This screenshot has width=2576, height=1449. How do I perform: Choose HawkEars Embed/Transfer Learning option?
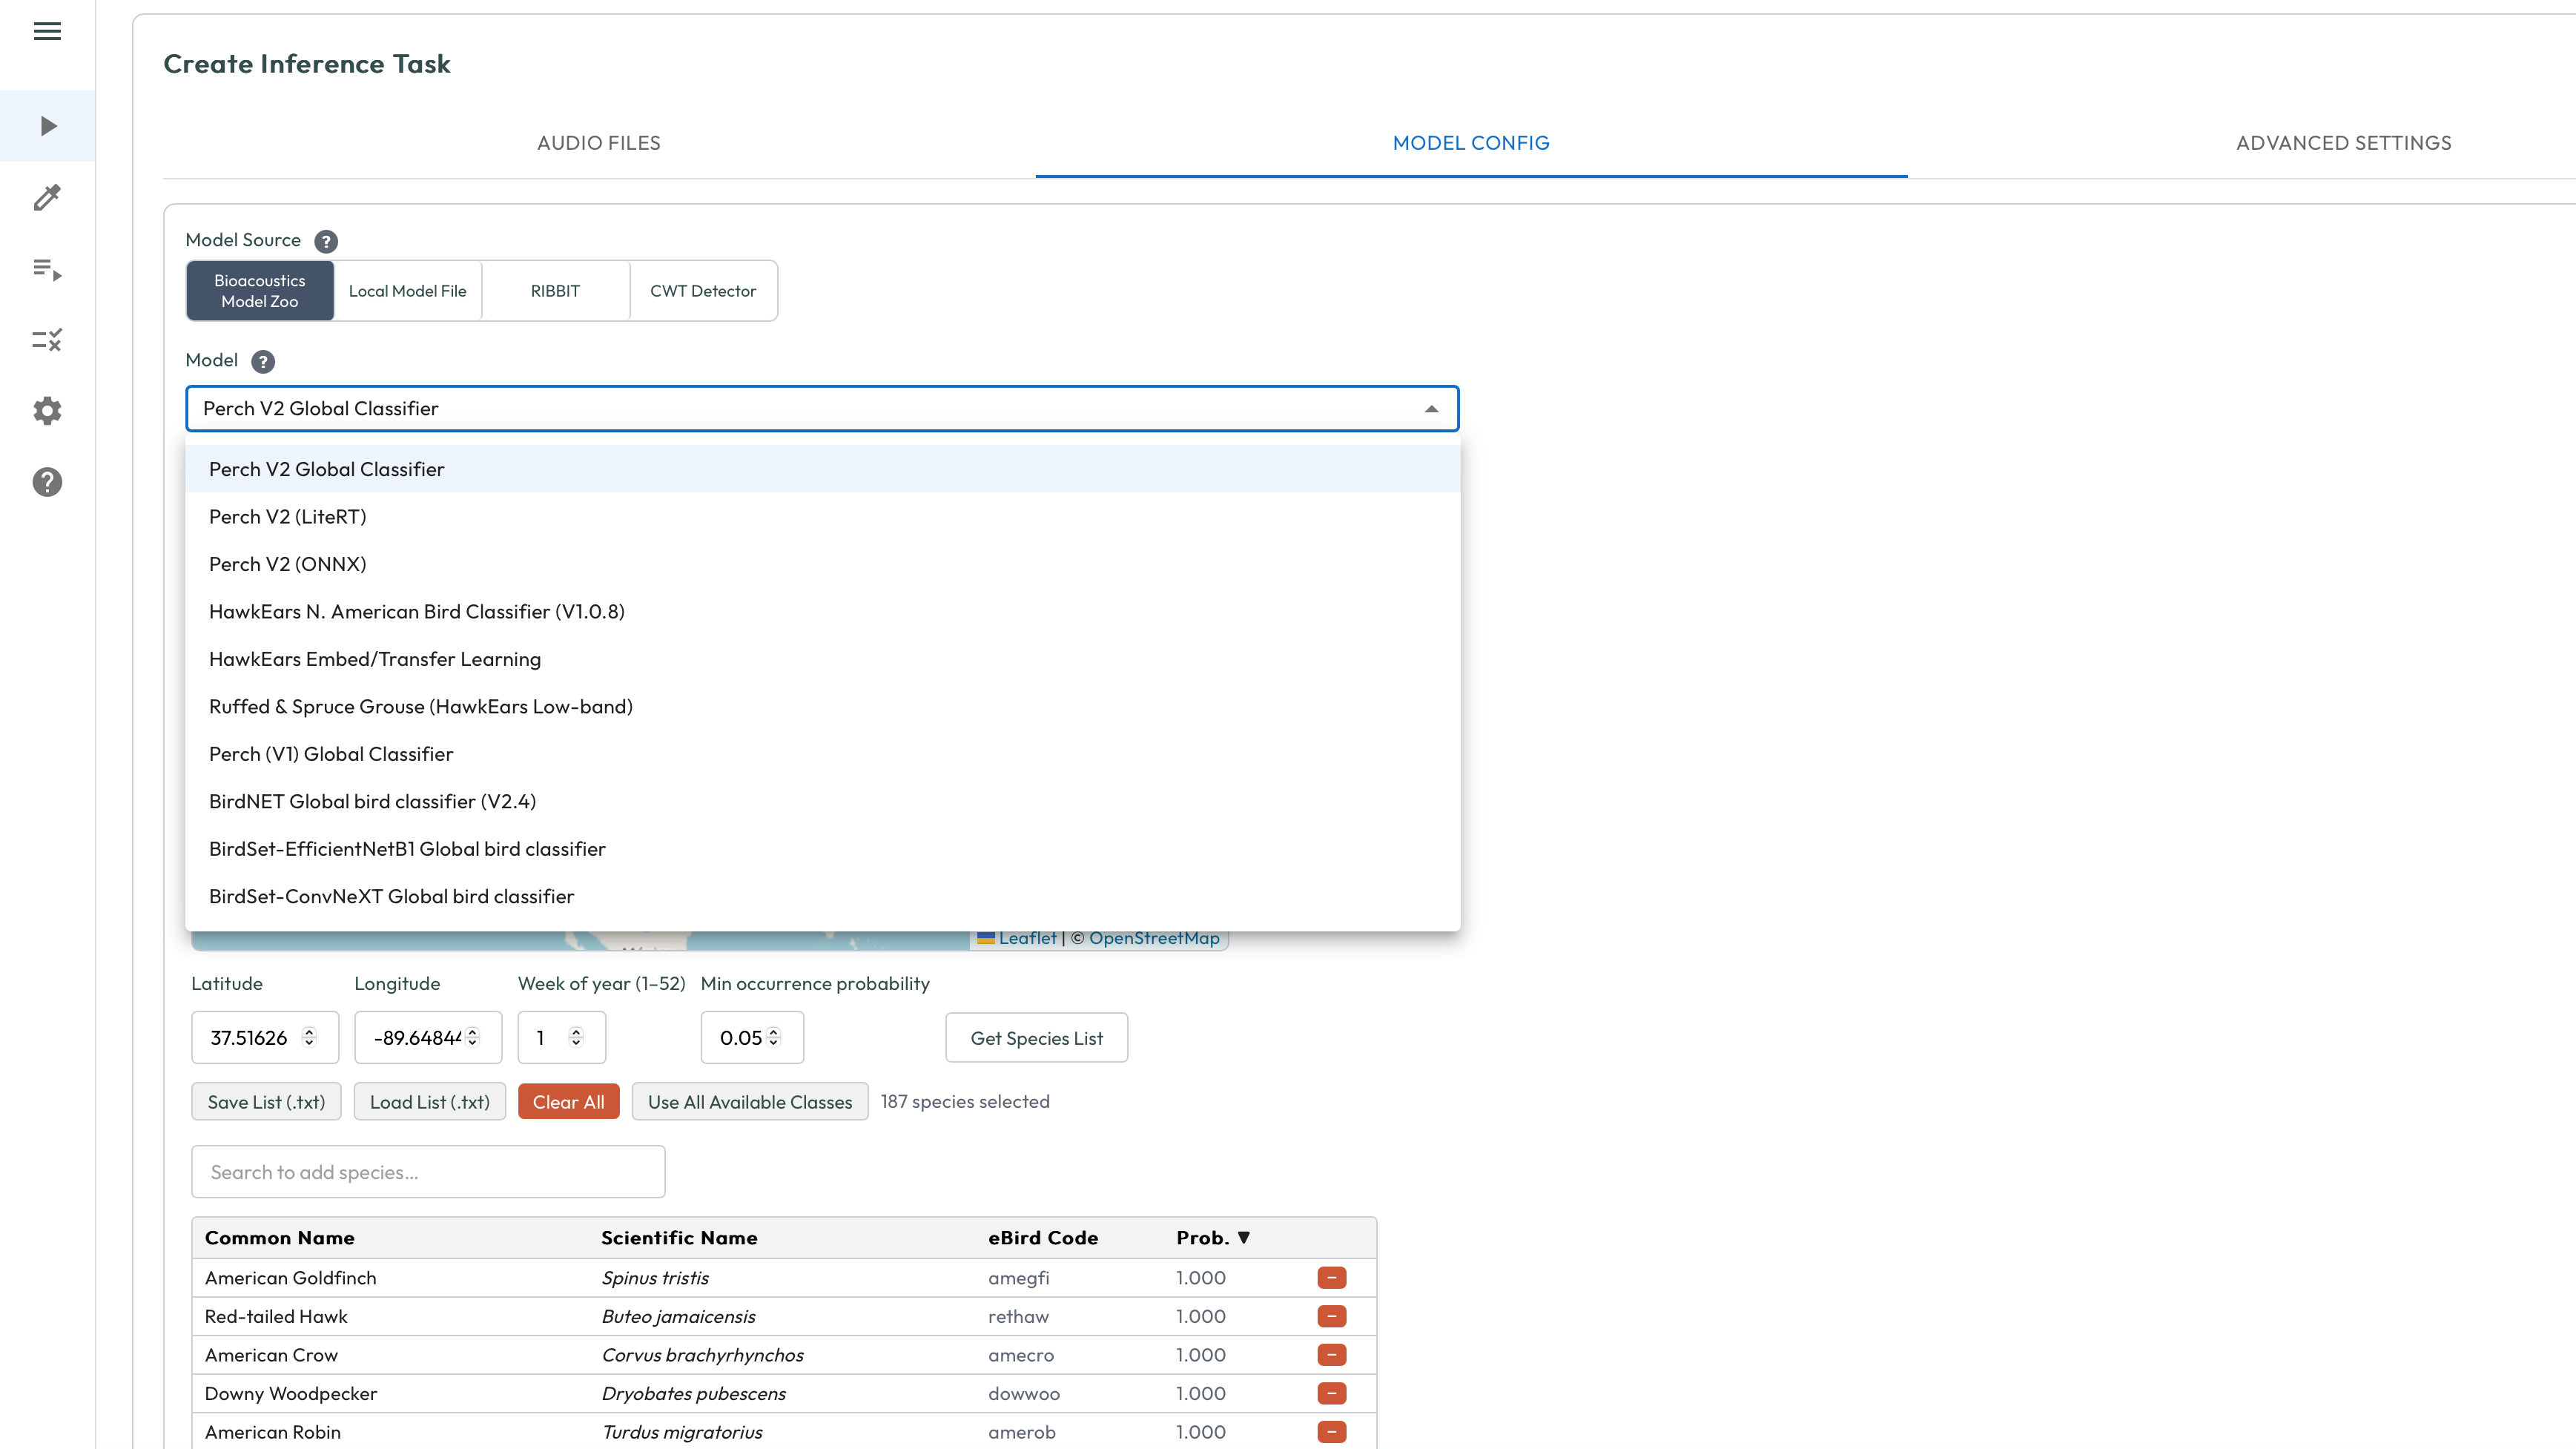click(822, 659)
